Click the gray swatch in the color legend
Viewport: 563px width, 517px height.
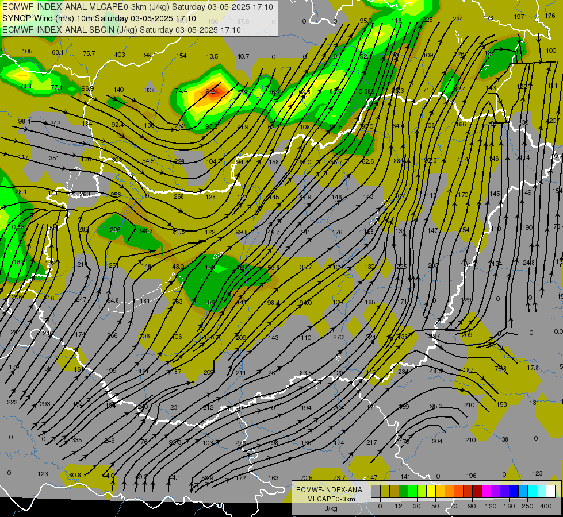376,491
